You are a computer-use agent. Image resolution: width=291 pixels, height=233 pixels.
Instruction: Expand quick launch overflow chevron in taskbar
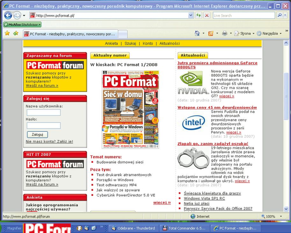click(x=102, y=226)
